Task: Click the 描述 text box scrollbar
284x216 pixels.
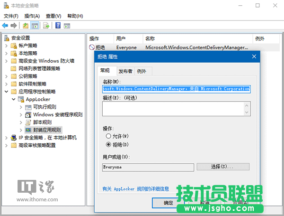Action: point(247,108)
